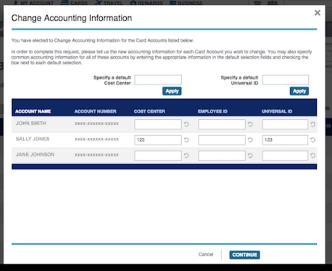Reset Sally Jones's Universal ID value
332x271 pixels.
tap(314, 139)
